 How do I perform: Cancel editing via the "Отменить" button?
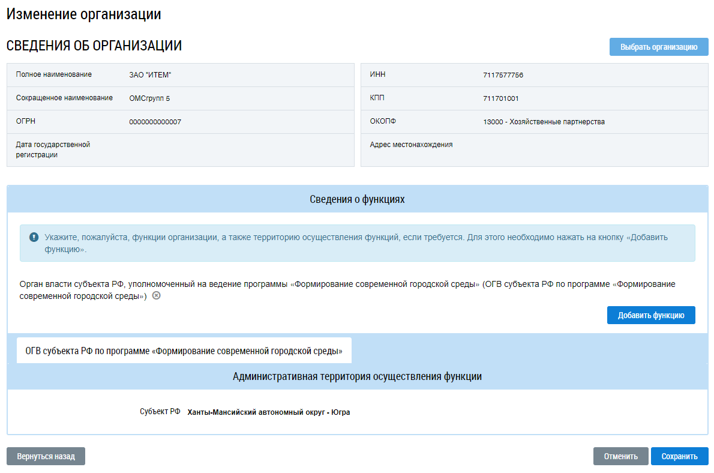click(620, 456)
